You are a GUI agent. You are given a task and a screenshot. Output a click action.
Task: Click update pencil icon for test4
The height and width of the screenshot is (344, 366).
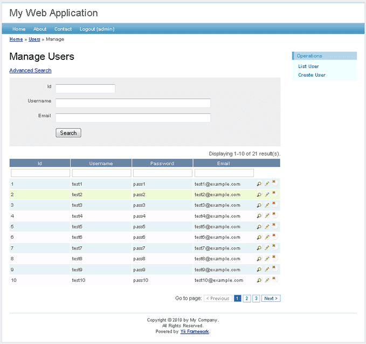pyautogui.click(x=267, y=216)
